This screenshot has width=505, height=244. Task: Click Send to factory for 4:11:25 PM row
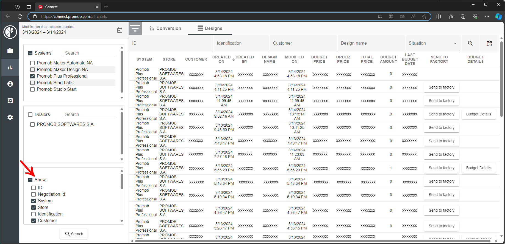point(442,87)
